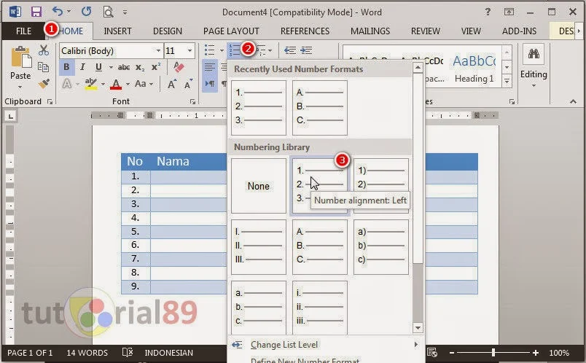Switch to the REVIEW tab
Image resolution: width=586 pixels, height=363 pixels.
pos(426,31)
